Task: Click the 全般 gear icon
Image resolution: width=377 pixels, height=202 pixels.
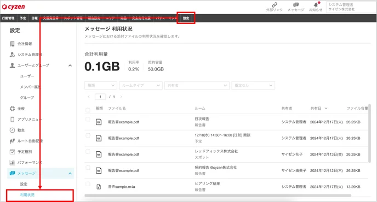Action: coord(12,109)
